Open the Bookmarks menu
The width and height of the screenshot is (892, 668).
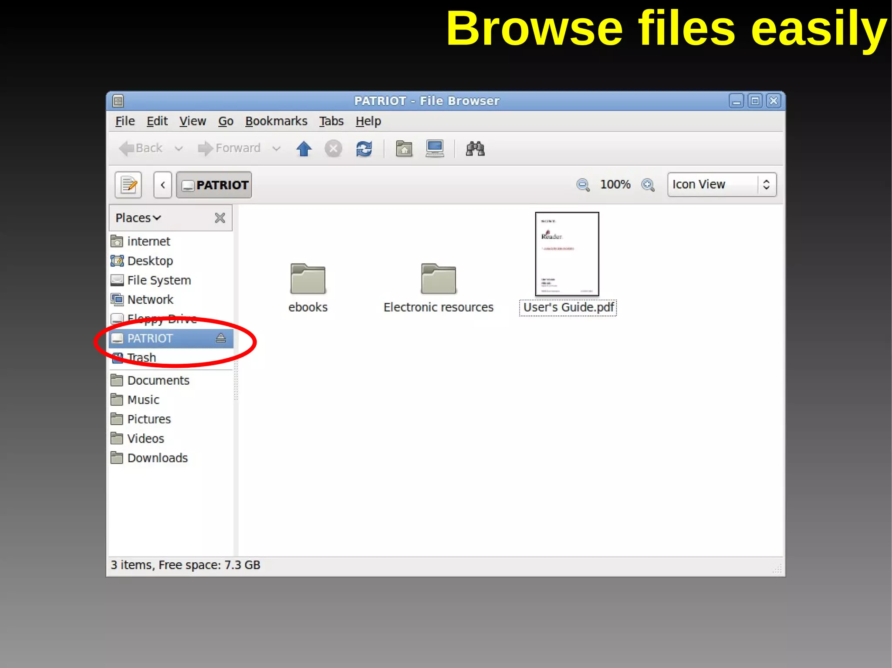[x=276, y=121]
